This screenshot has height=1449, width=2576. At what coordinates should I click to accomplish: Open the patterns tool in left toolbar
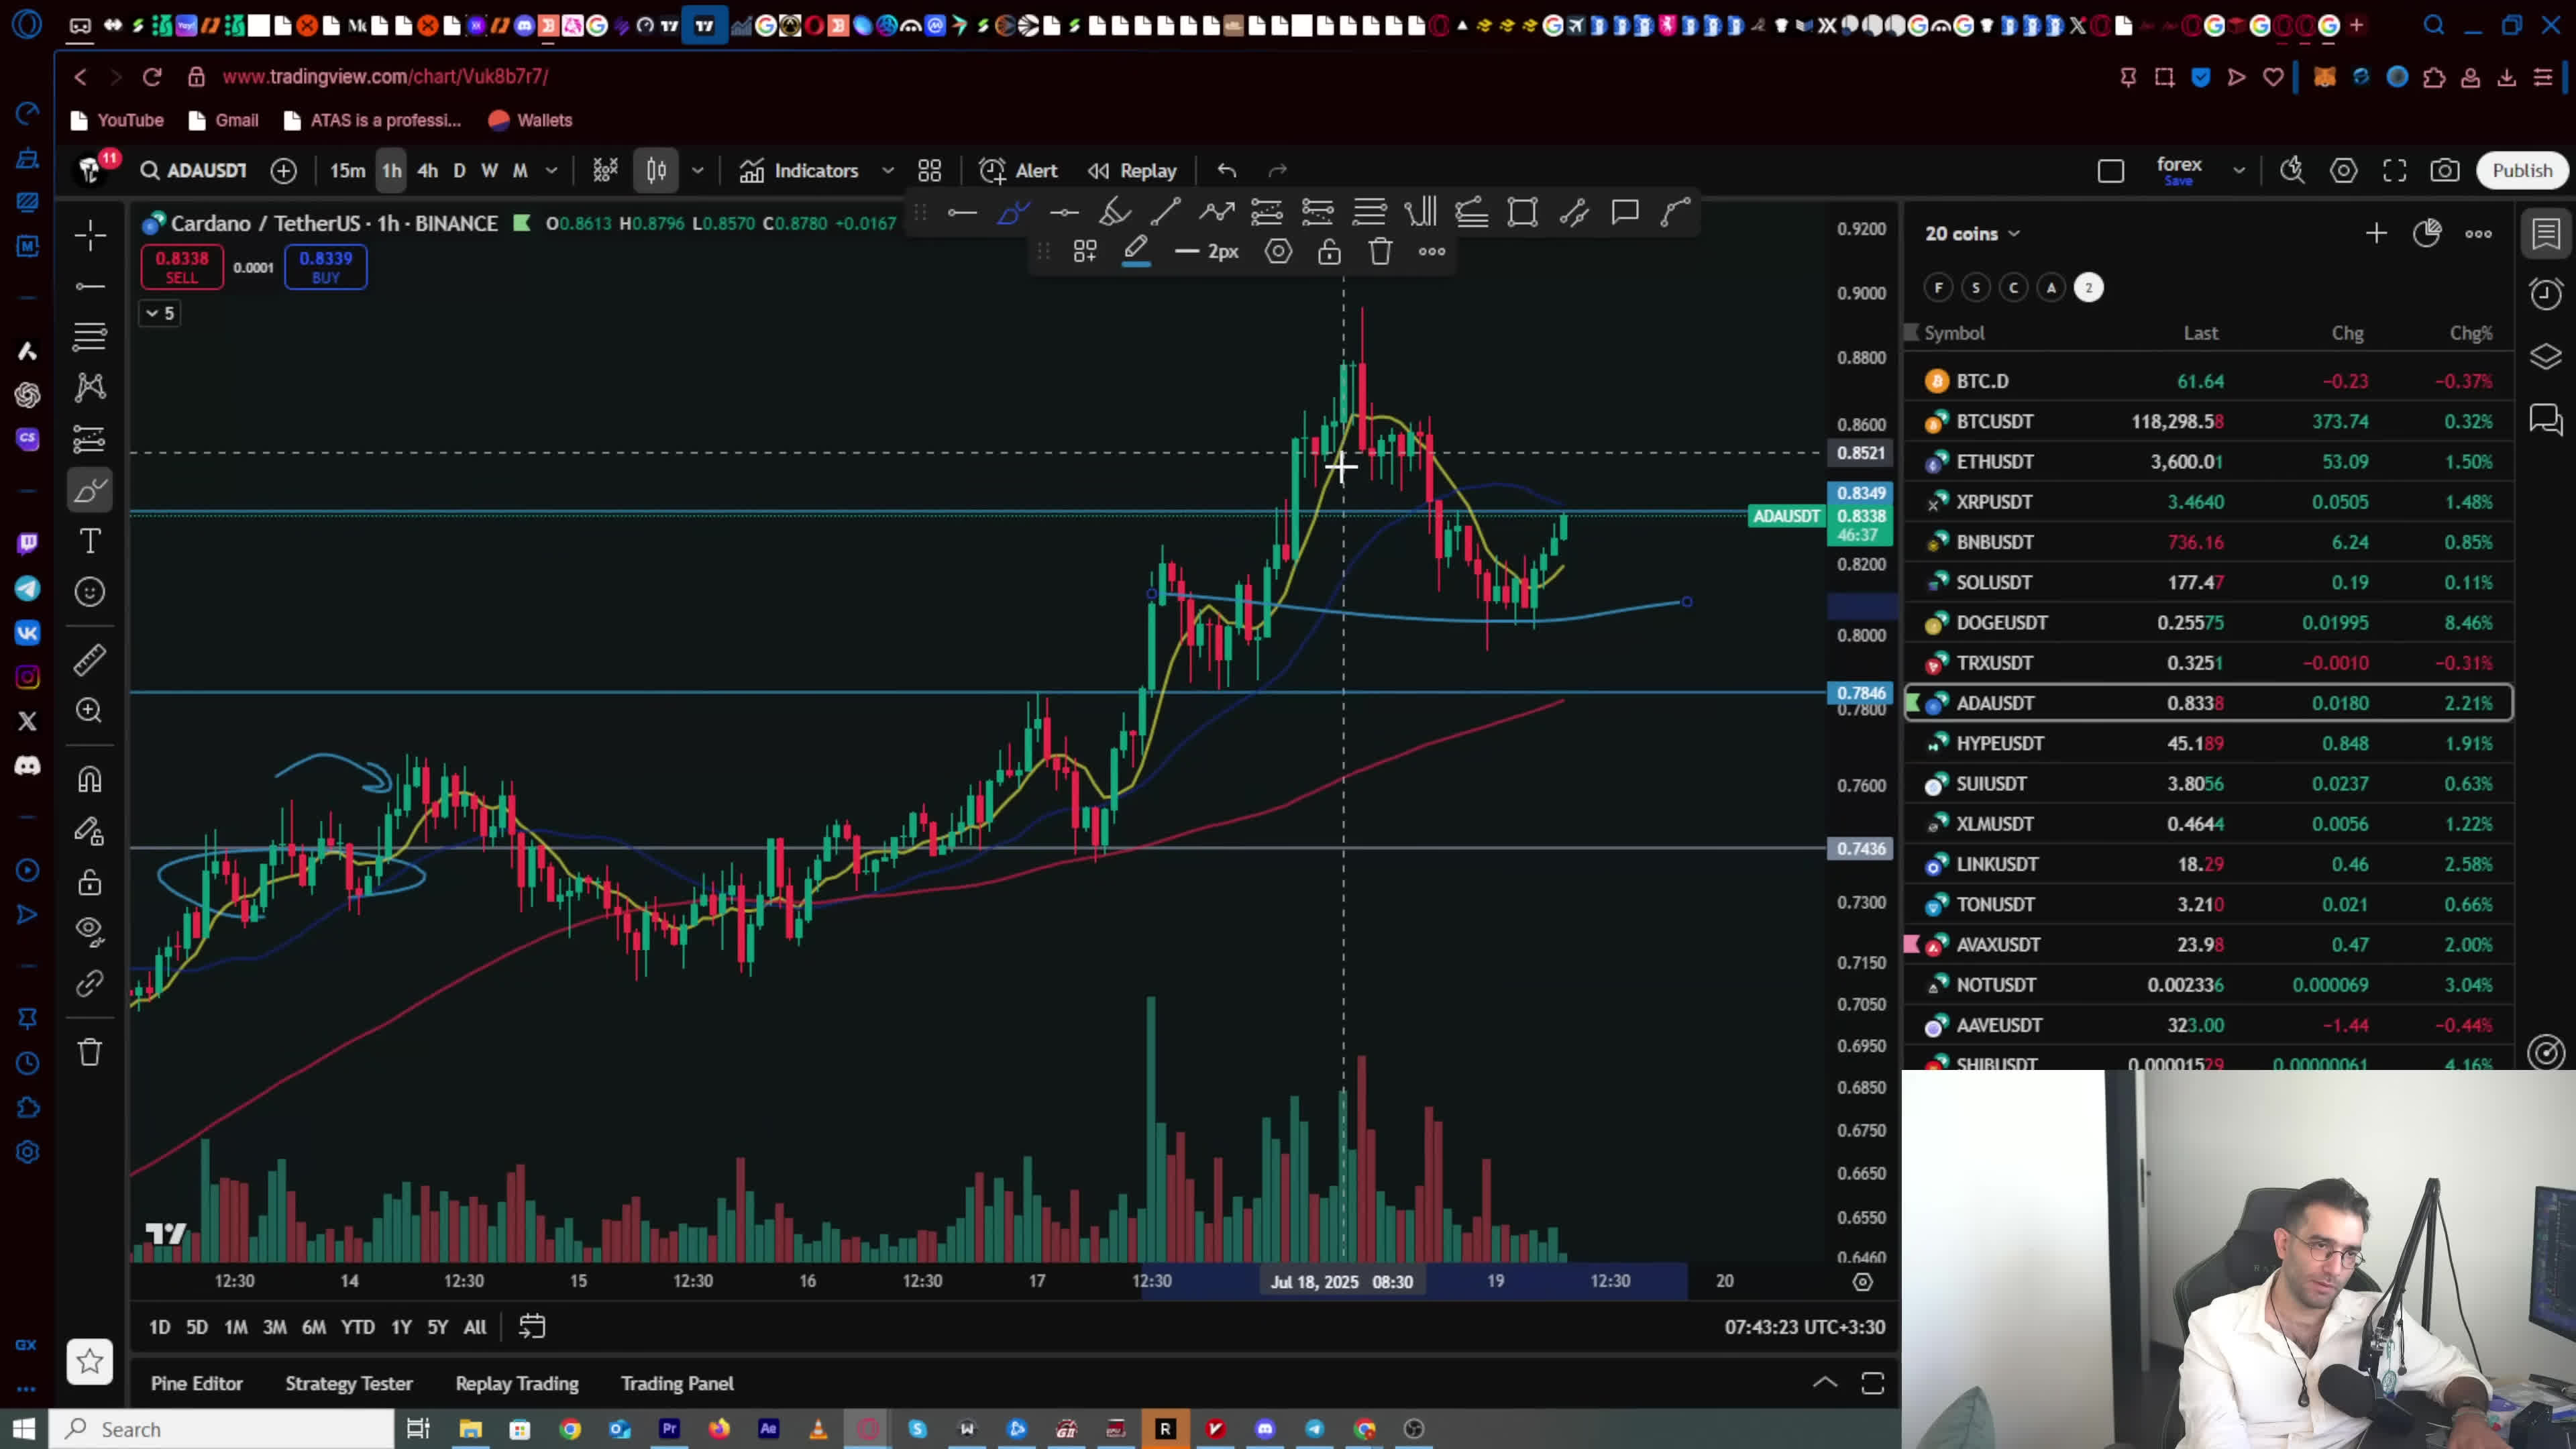90,388
